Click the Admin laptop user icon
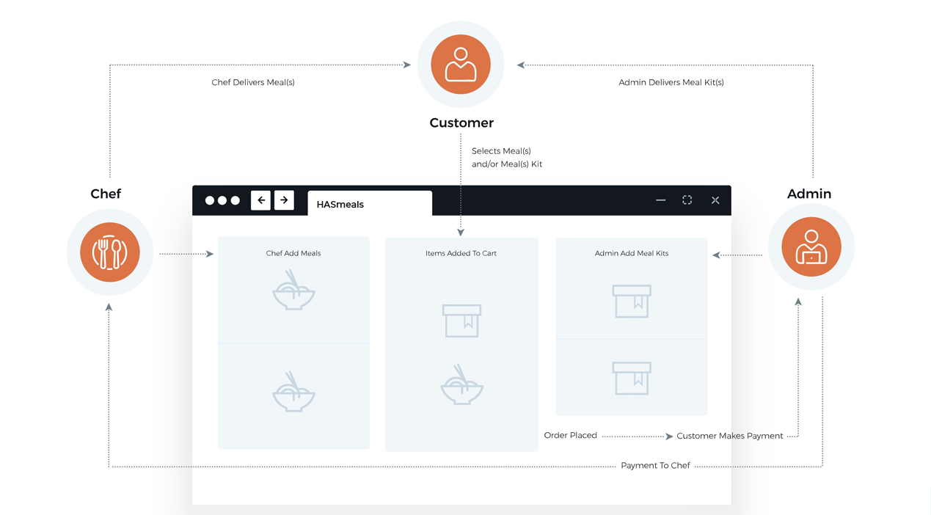 point(811,247)
